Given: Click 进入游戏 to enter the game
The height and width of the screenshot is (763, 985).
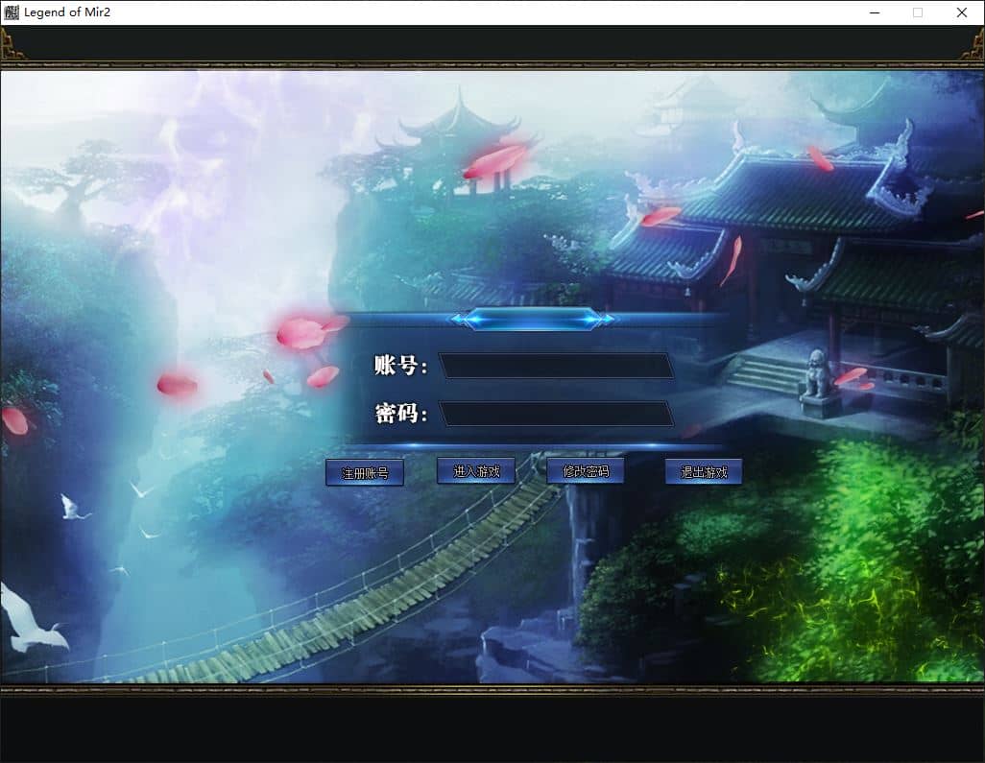Looking at the screenshot, I should [x=476, y=470].
